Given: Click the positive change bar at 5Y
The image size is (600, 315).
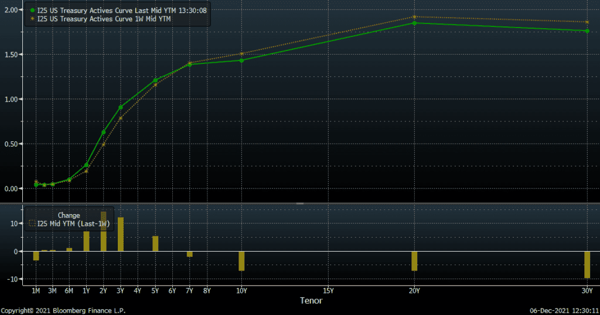Looking at the screenshot, I should pyautogui.click(x=155, y=243).
